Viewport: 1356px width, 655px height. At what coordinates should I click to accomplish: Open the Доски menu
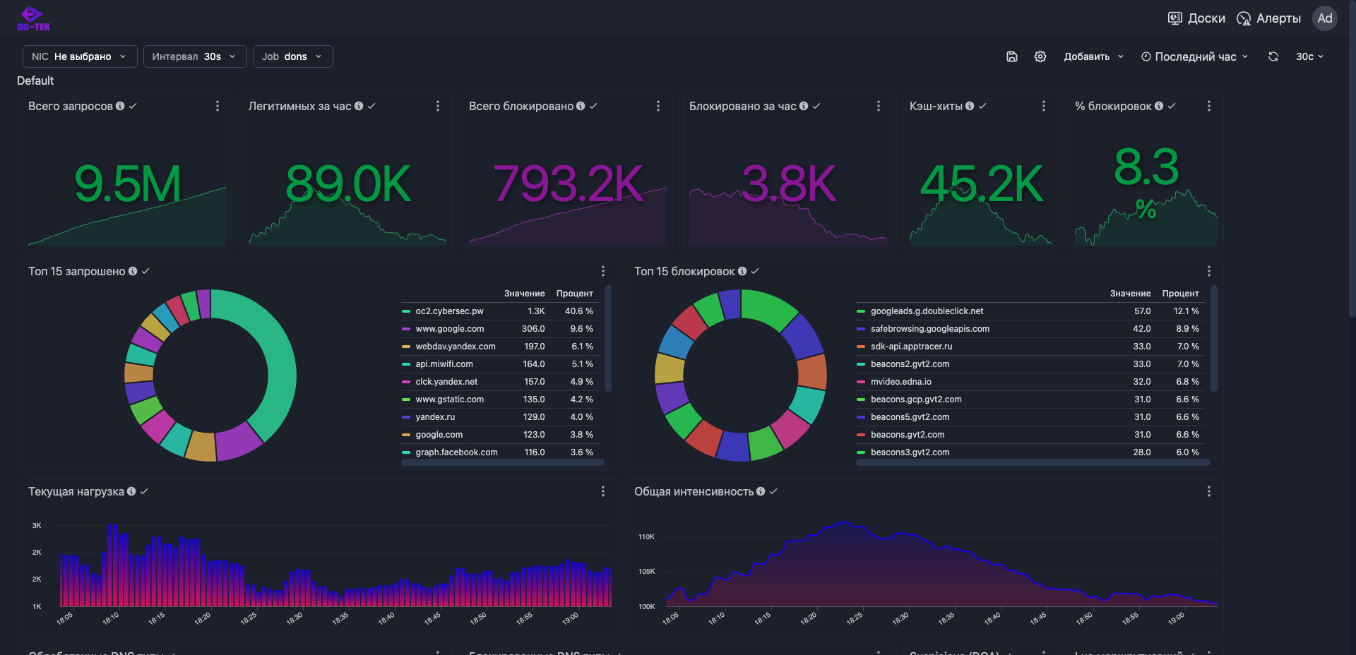click(x=1197, y=18)
